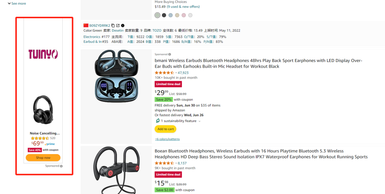The height and width of the screenshot is (194, 385).
Task: Click the black info circle beside ASIN
Action: point(123,26)
